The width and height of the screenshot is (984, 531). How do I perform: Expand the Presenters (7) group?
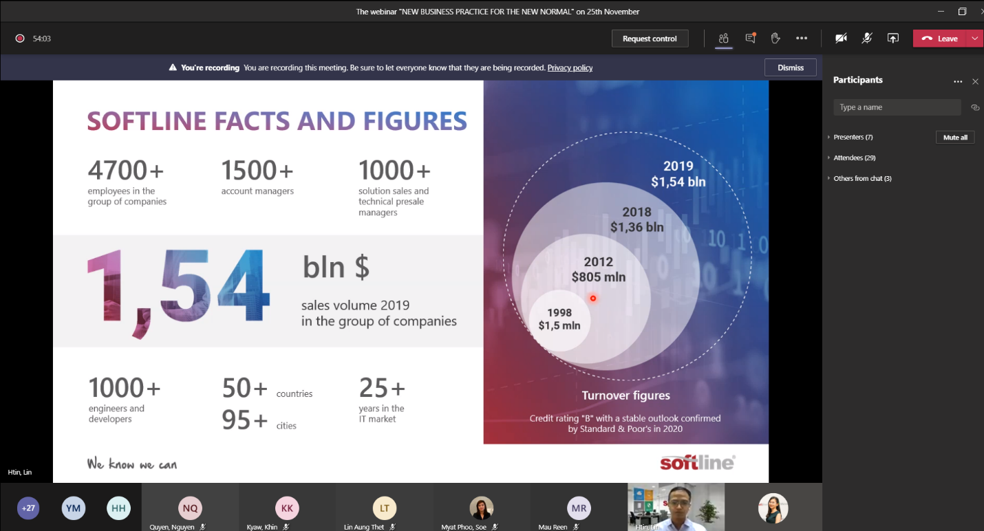coord(853,137)
